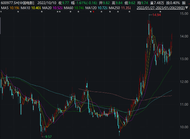The height and width of the screenshot is (139, 190).
Task: Select the stock code 600977.SH[中国电影]
Action: [x=17, y=3]
